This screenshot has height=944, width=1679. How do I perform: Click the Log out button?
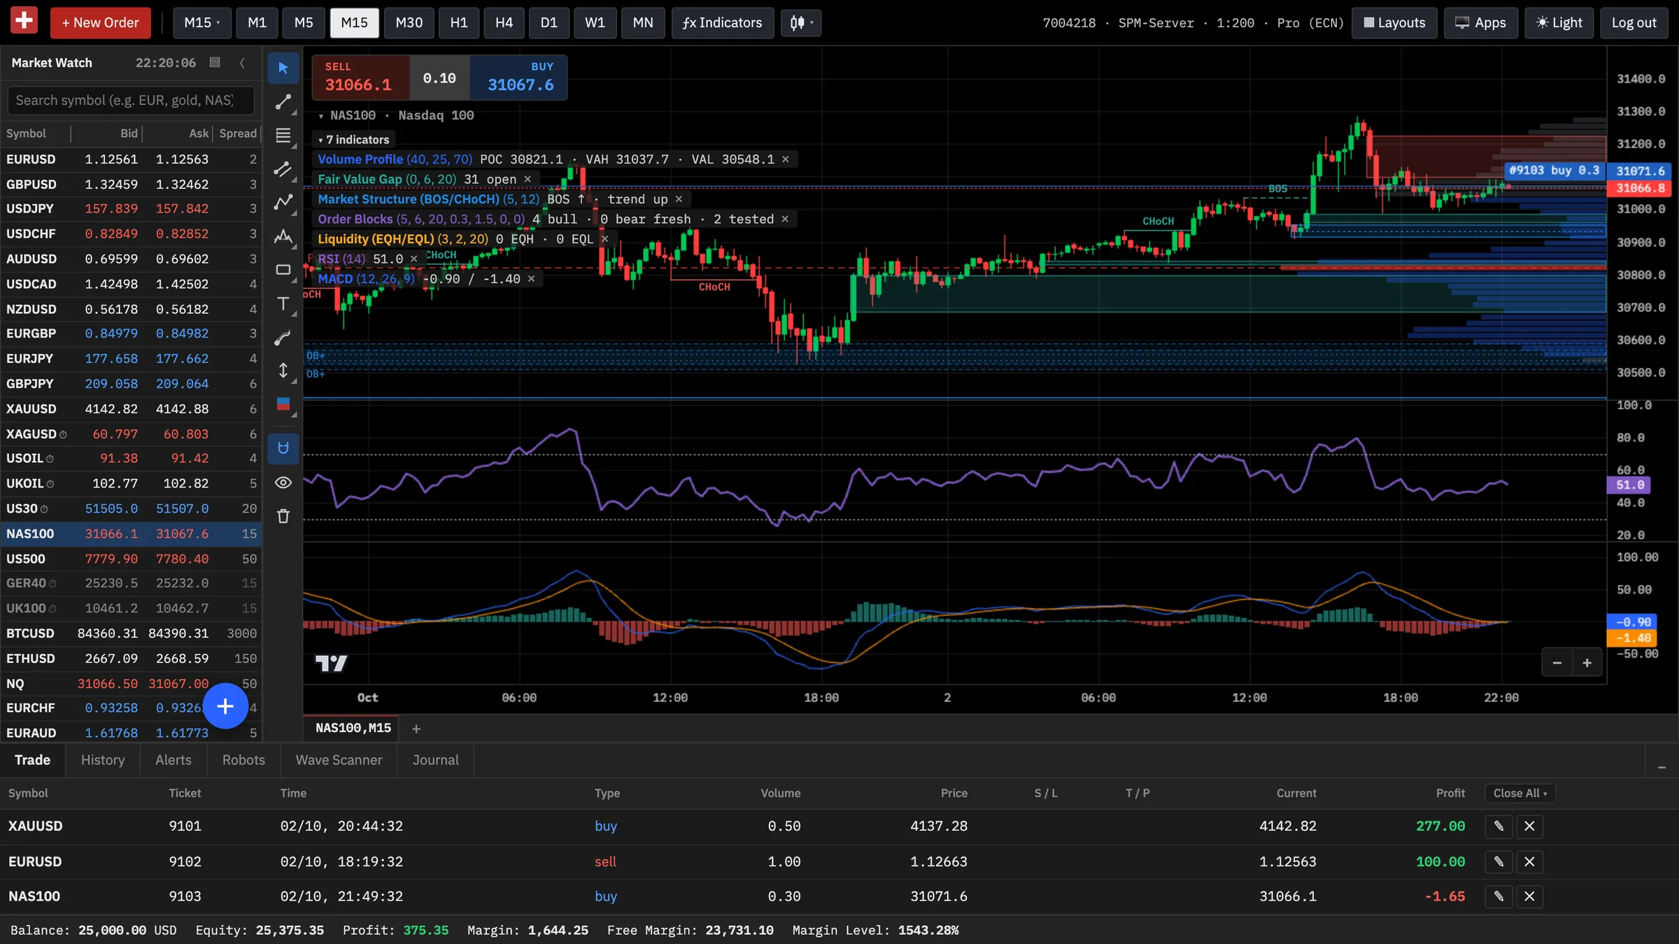pyautogui.click(x=1634, y=23)
